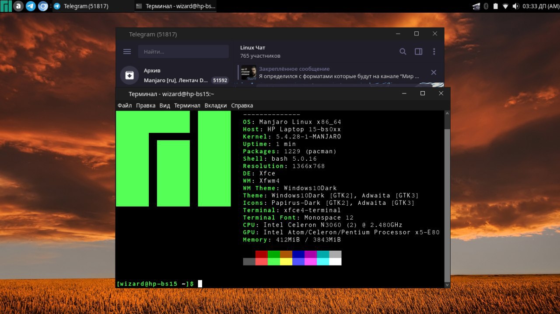The image size is (560, 314).
Task: Click the "OS: Manjaro Linux x86_64" line
Action: (x=292, y=122)
